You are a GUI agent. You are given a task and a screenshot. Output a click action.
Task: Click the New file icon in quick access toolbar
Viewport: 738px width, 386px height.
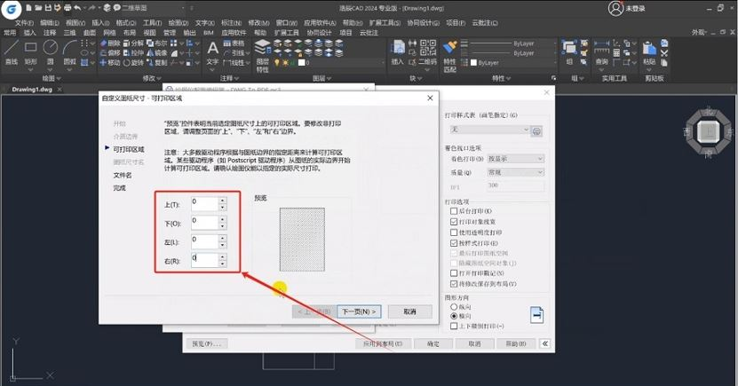[x=29, y=8]
